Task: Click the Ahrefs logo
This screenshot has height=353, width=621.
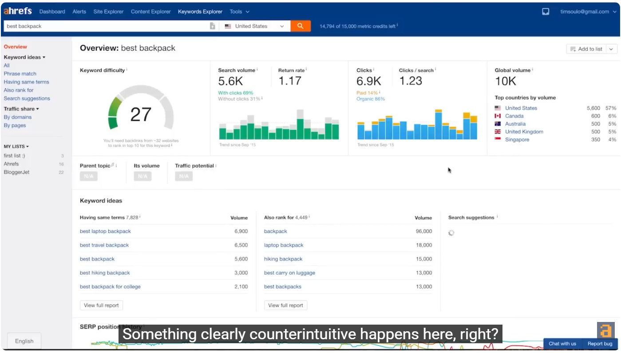Action: point(18,11)
